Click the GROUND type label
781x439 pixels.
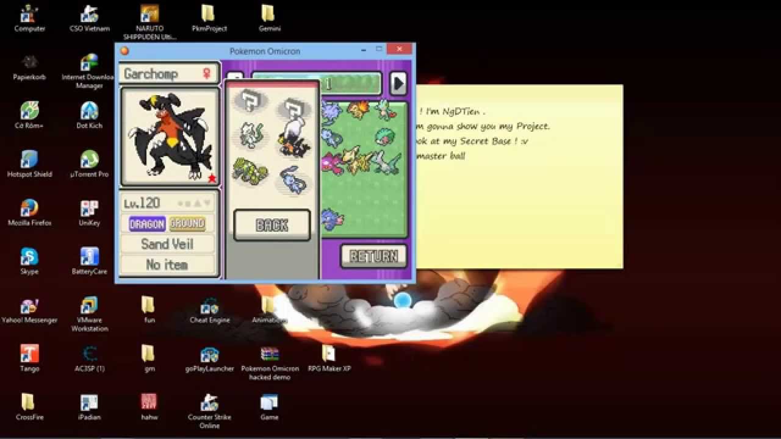[187, 223]
